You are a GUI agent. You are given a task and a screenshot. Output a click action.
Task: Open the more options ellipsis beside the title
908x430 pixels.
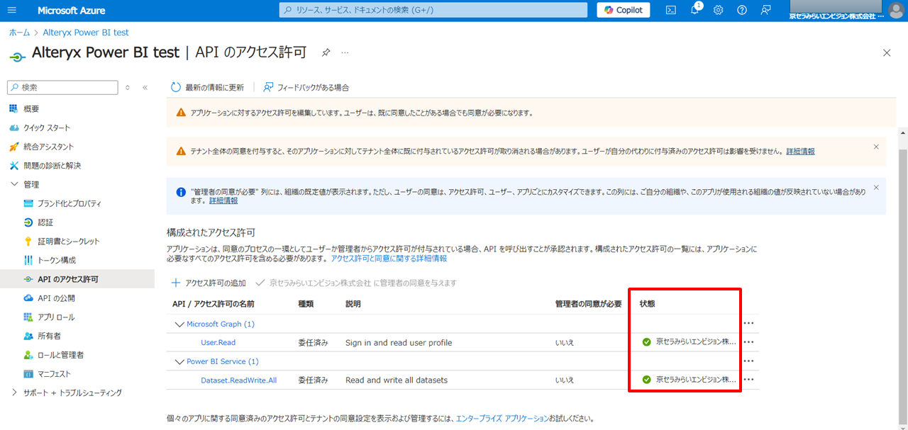point(345,52)
